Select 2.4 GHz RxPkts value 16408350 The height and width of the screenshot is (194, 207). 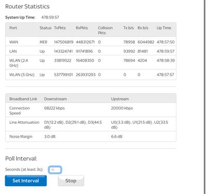pos(85,61)
